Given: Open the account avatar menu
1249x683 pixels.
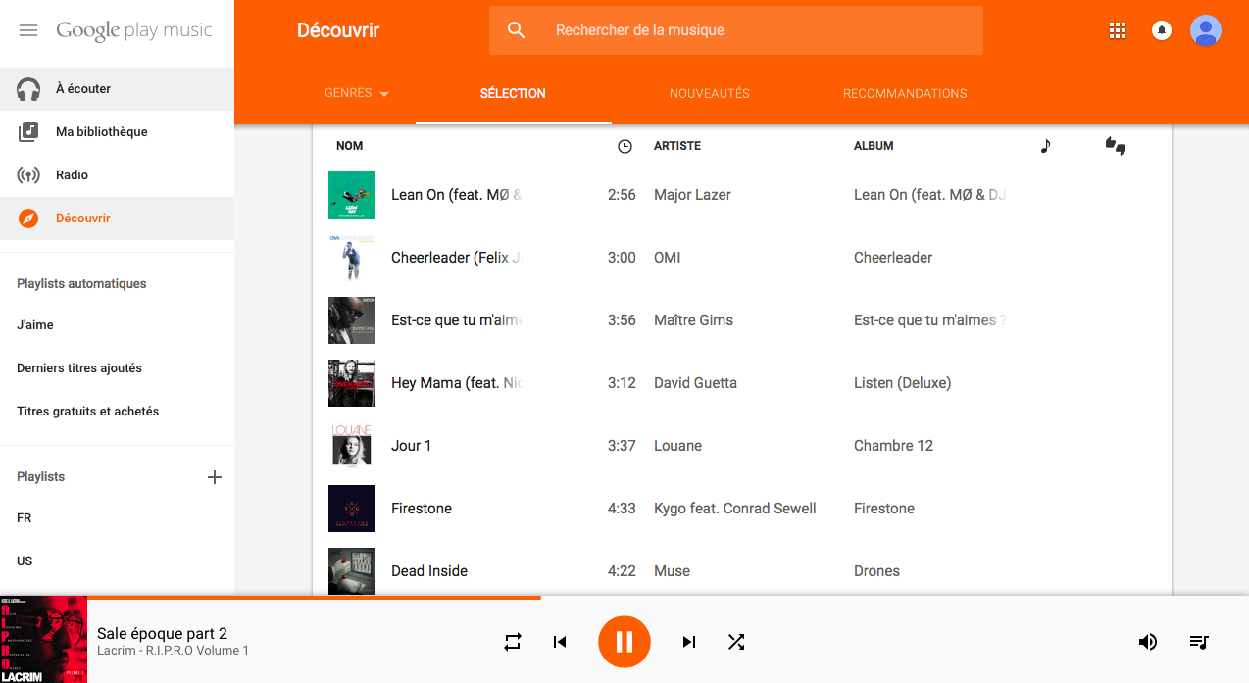Looking at the screenshot, I should 1206,30.
